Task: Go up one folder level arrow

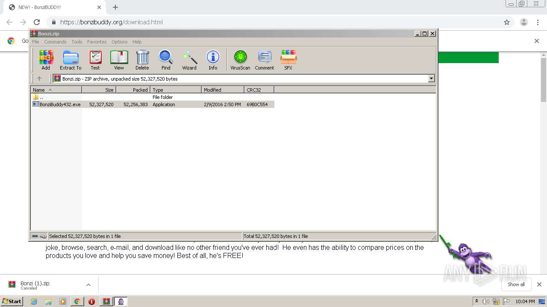Action: pyautogui.click(x=39, y=78)
